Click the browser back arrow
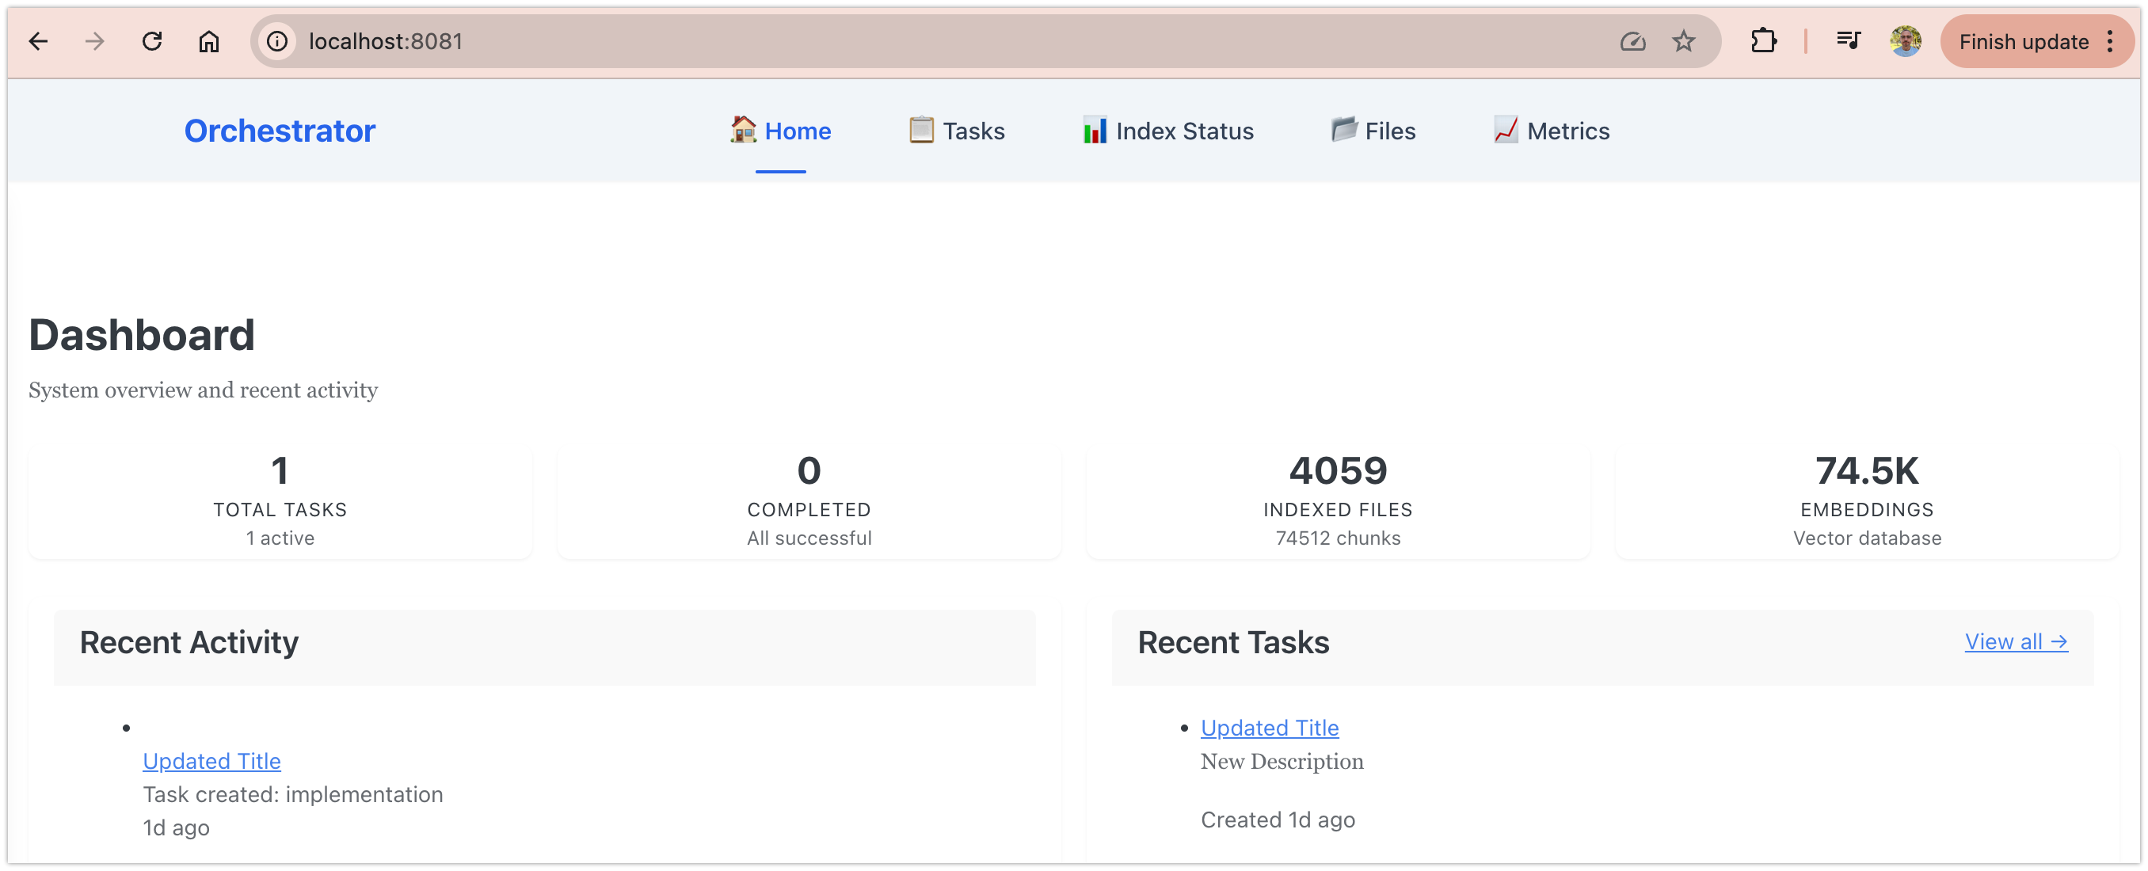Screen dimensions: 2148x871 (x=38, y=41)
